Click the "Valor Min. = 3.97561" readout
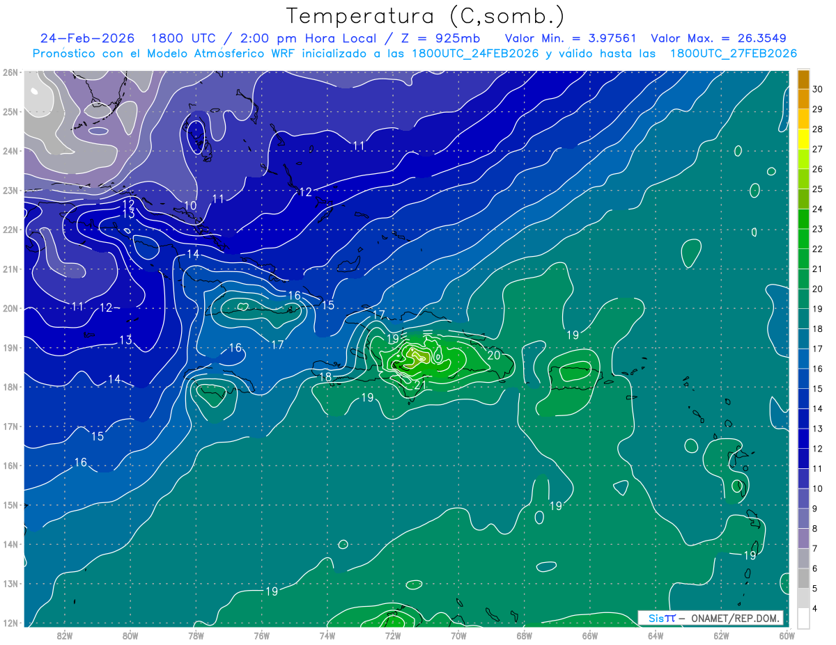This screenshot has height=645, width=836. [x=571, y=38]
